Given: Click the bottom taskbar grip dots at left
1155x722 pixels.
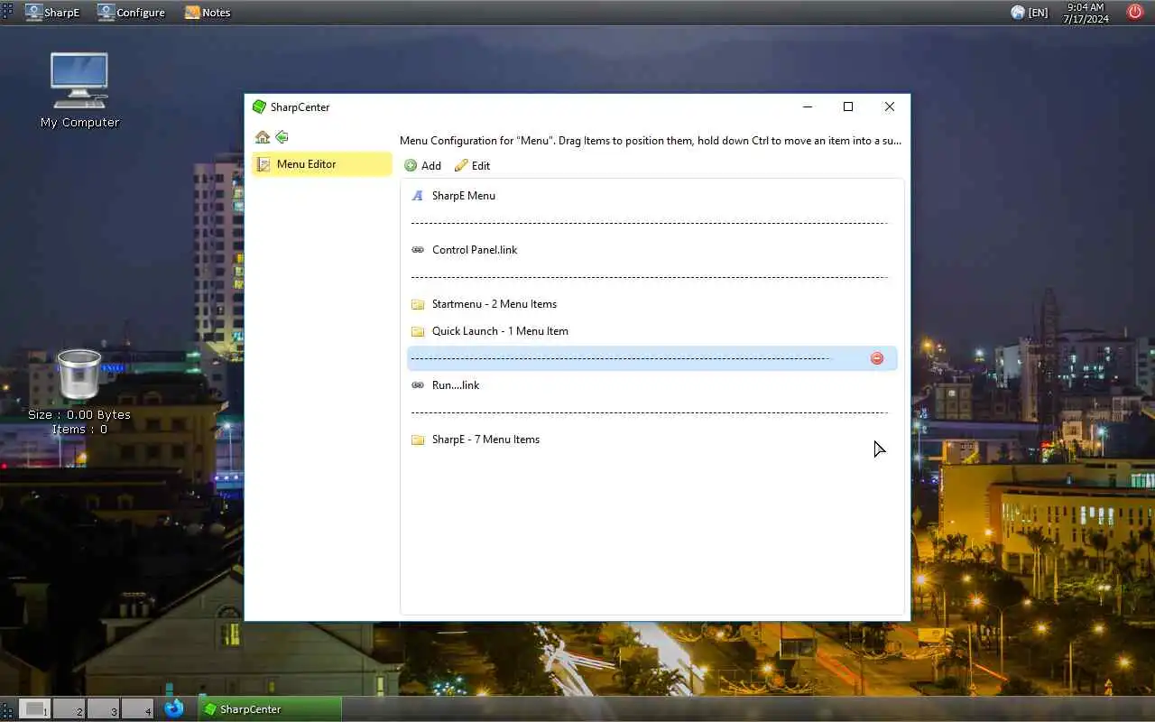Looking at the screenshot, I should 7,709.
